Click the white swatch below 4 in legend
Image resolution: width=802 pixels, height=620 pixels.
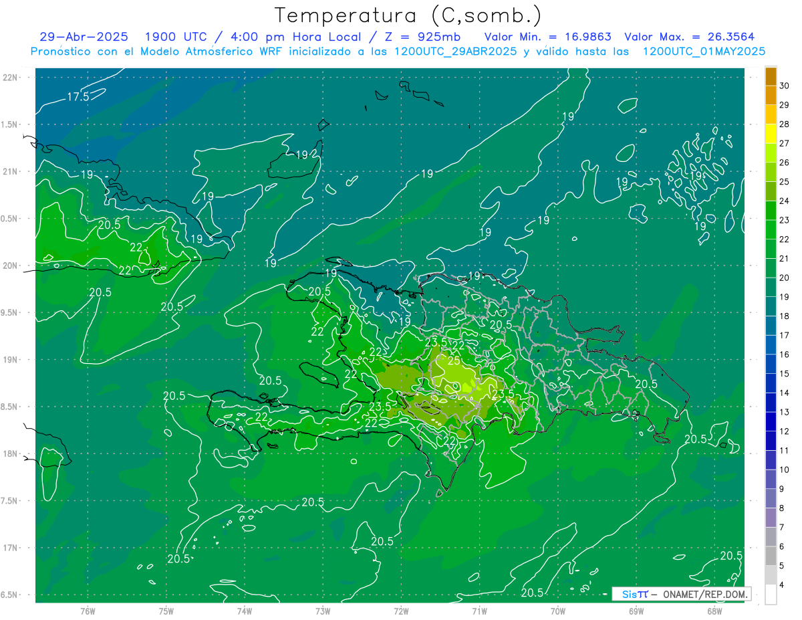coord(771,595)
